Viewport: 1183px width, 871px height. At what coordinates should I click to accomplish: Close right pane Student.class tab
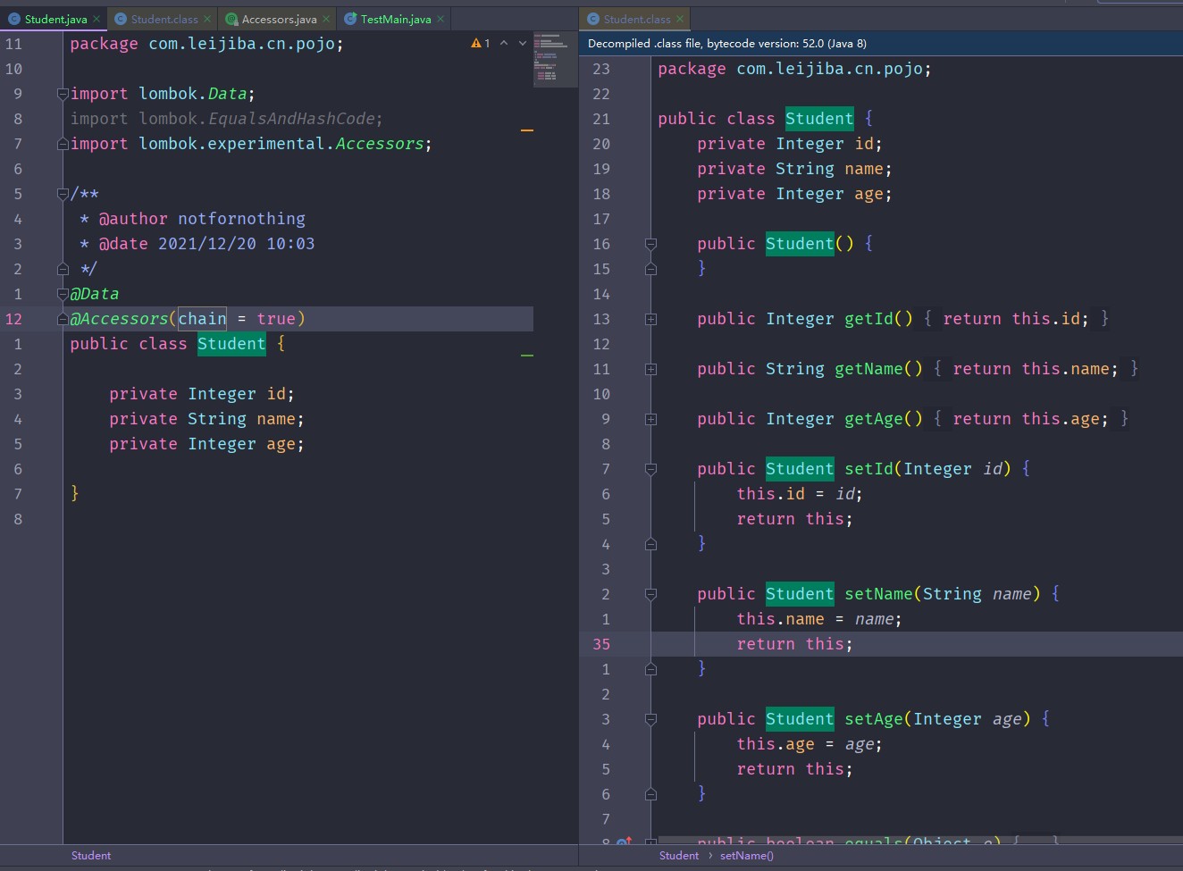coord(680,19)
